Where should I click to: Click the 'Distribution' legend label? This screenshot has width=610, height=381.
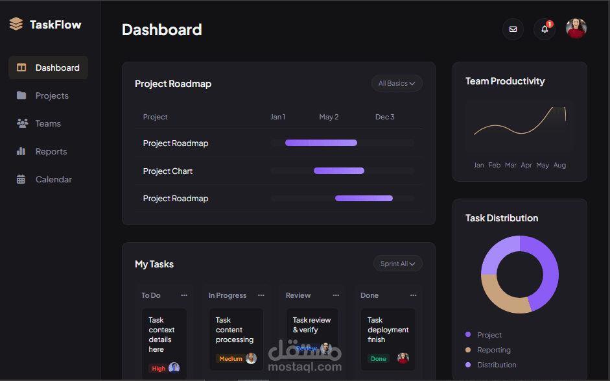coord(497,365)
